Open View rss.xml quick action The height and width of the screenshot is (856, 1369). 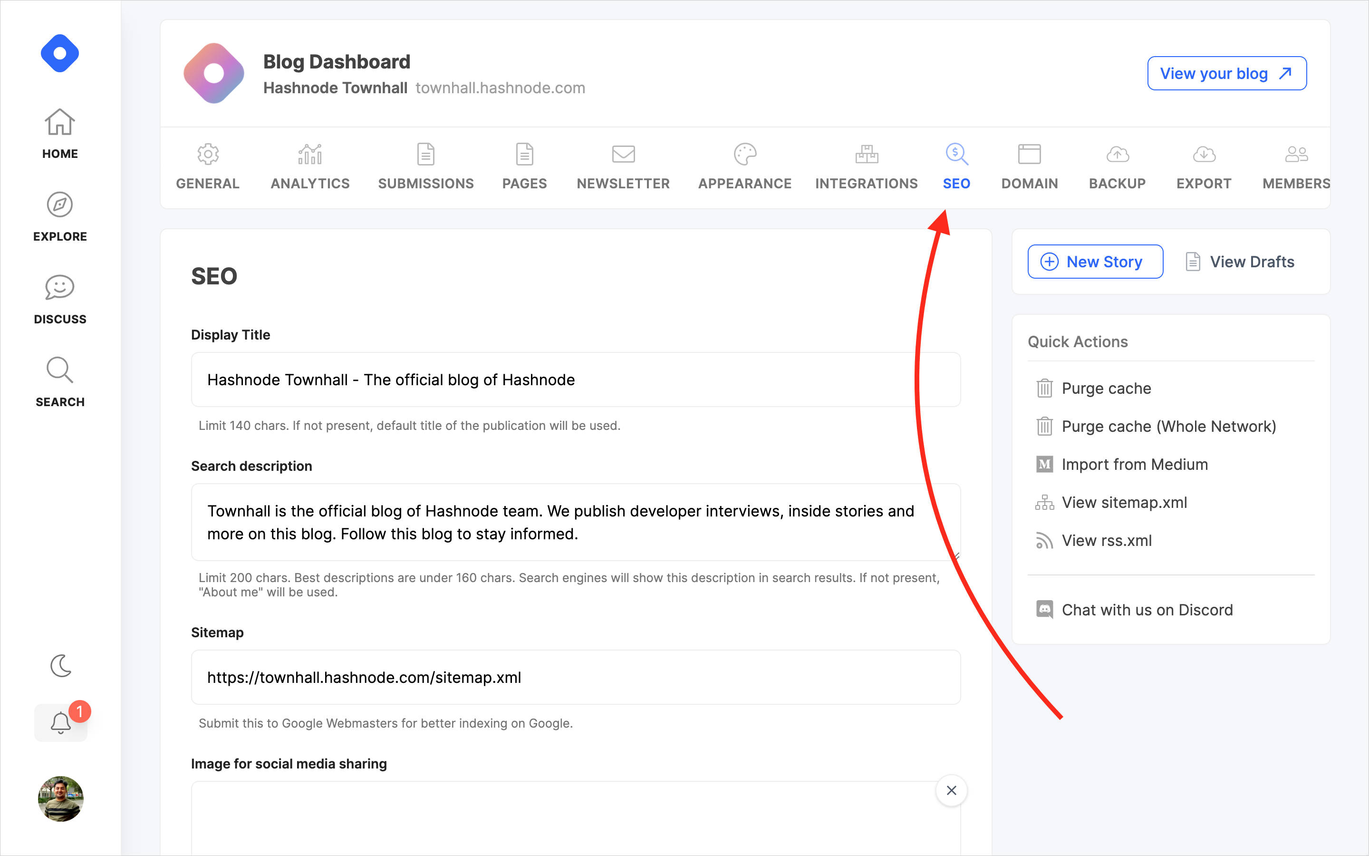click(1106, 541)
